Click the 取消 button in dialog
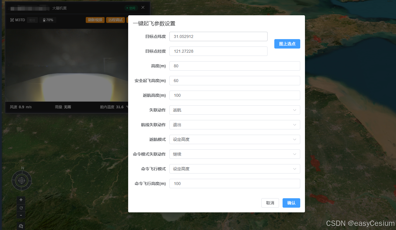396x230 pixels. point(270,203)
